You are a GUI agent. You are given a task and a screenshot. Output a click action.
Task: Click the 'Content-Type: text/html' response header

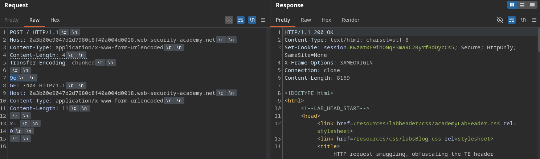[347, 40]
